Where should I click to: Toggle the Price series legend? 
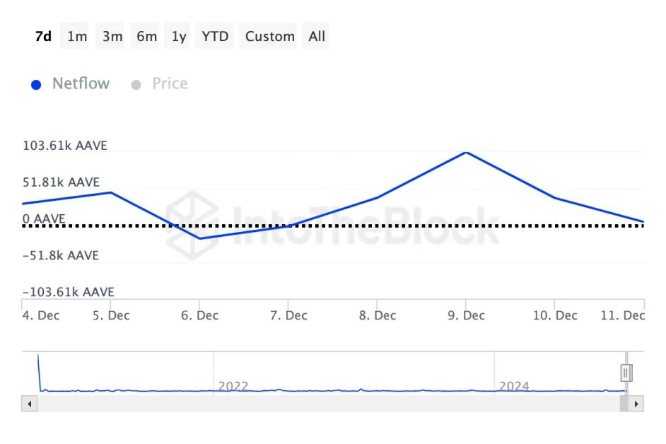coord(170,83)
